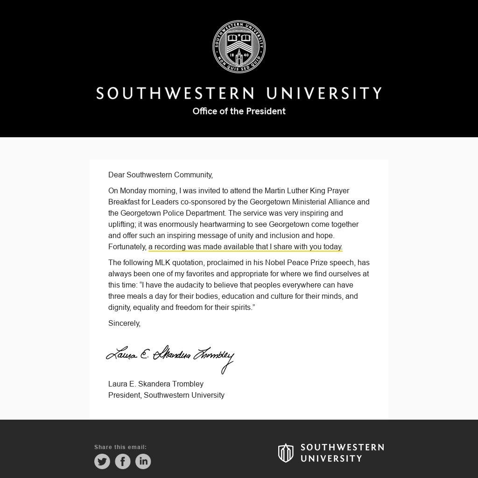The image size is (478, 478).
Task: Click the round university seal in the header
Action: 239,47
